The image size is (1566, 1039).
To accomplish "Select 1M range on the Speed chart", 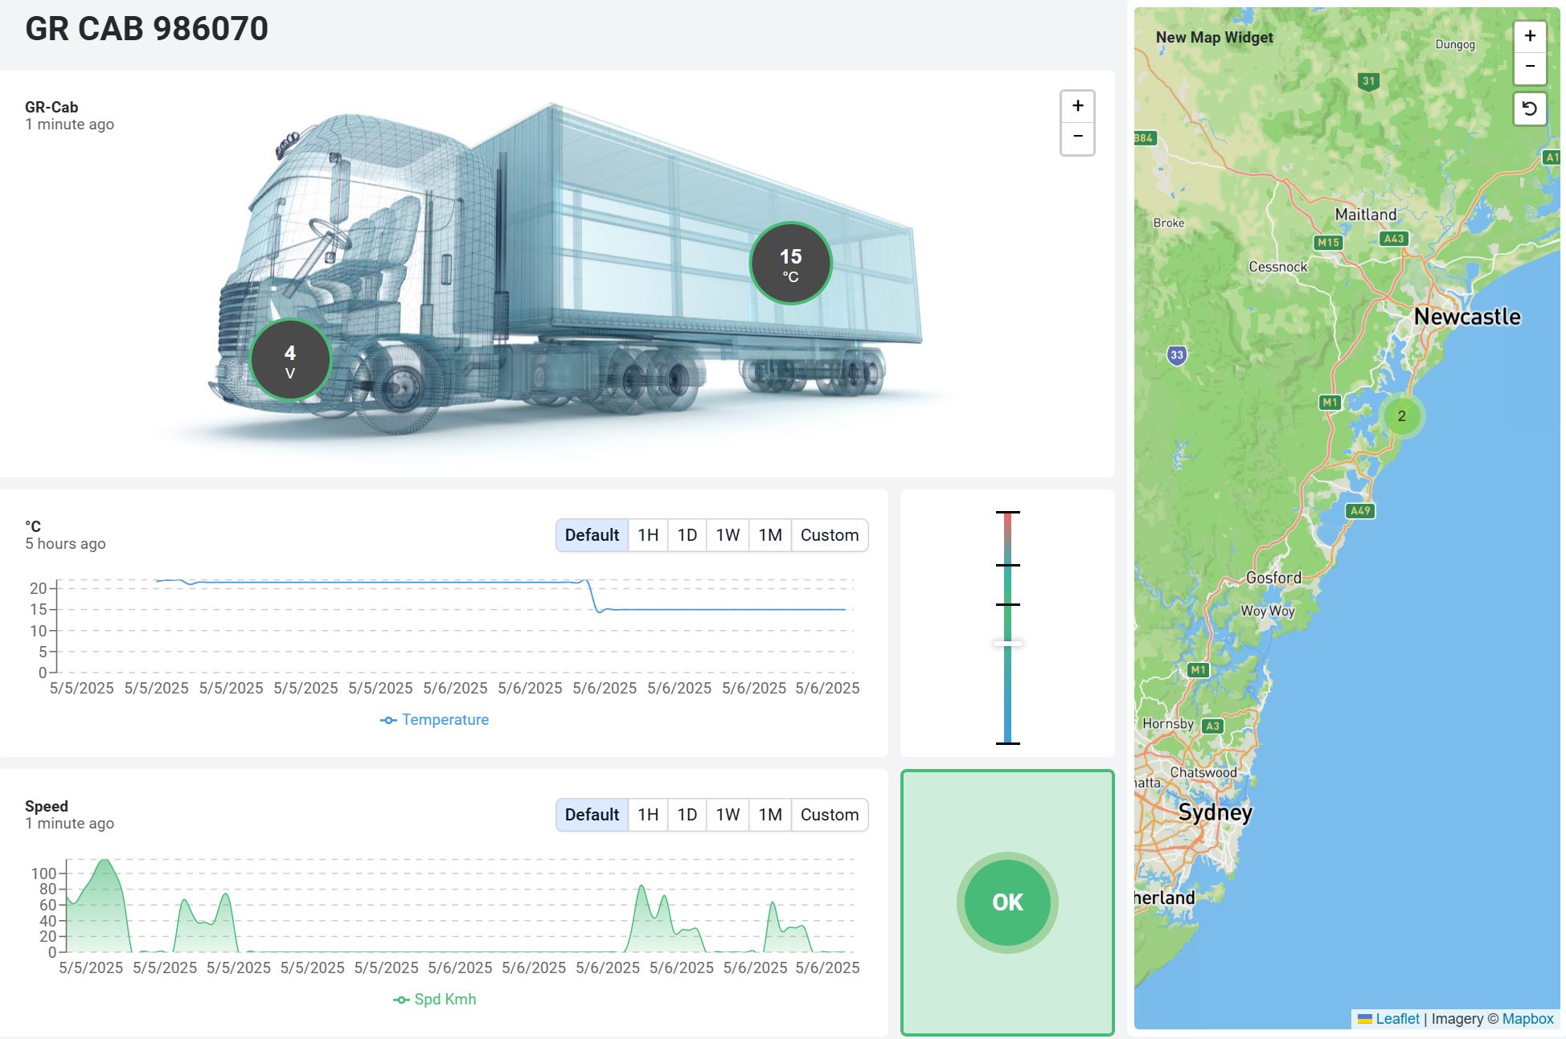I will click(x=770, y=815).
